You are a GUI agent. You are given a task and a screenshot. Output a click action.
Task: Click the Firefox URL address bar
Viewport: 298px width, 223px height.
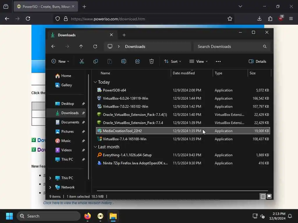(x=143, y=19)
